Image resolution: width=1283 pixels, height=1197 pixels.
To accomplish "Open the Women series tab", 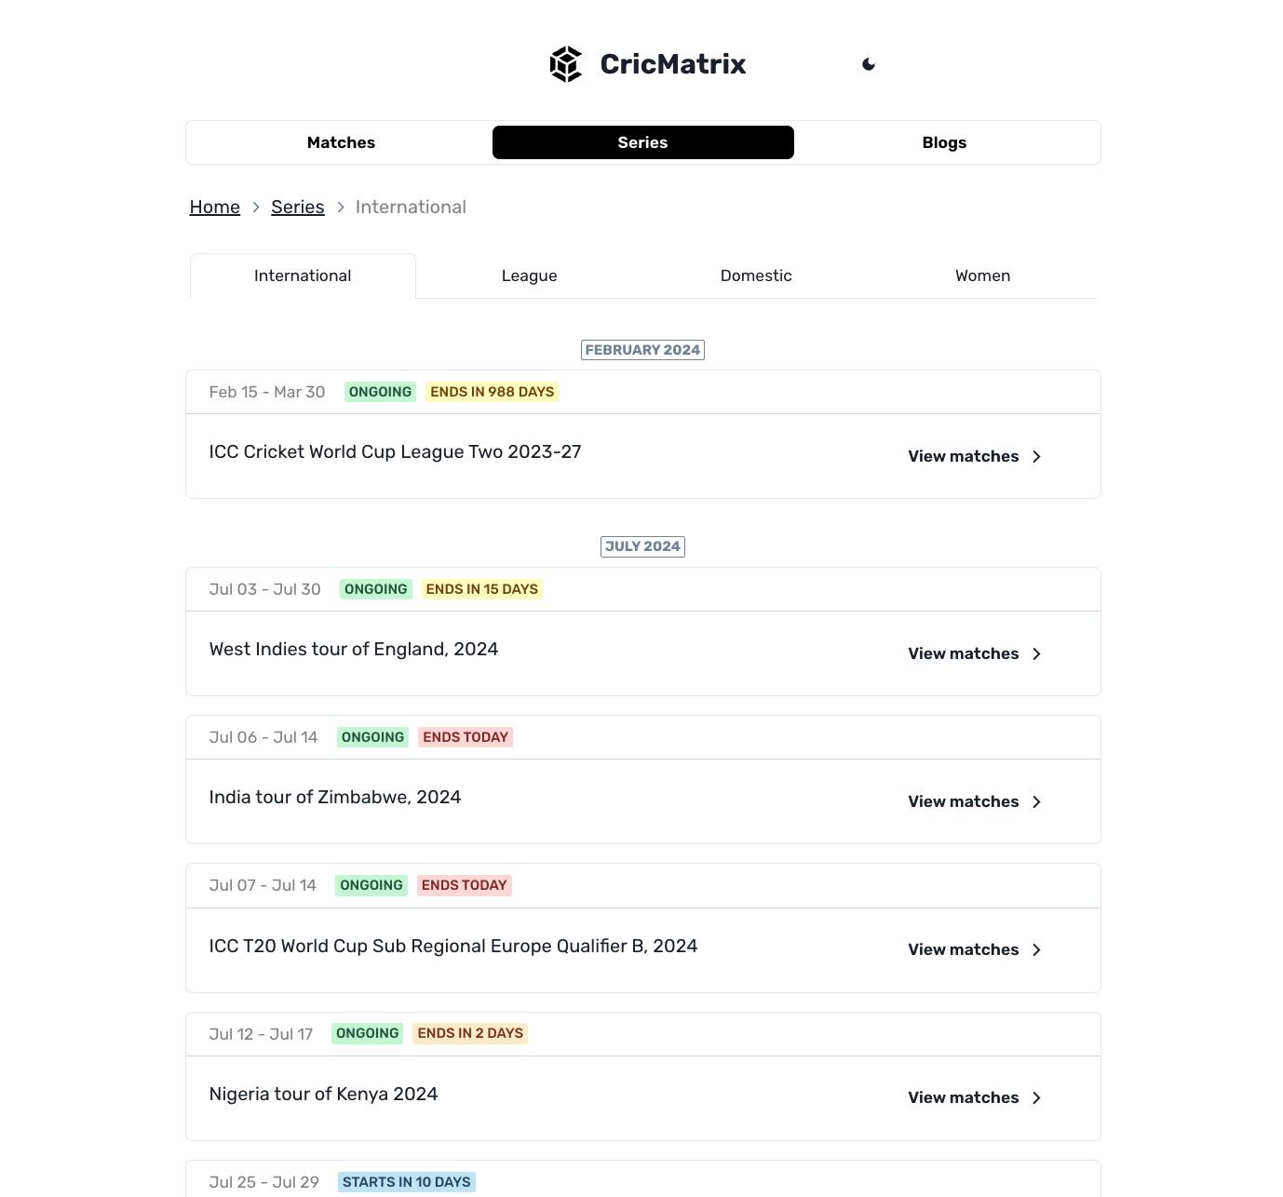I will point(982,276).
